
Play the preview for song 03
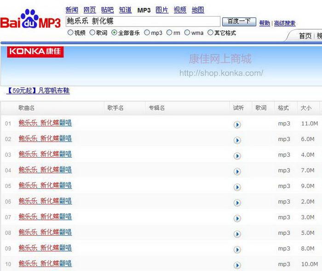[237, 156]
